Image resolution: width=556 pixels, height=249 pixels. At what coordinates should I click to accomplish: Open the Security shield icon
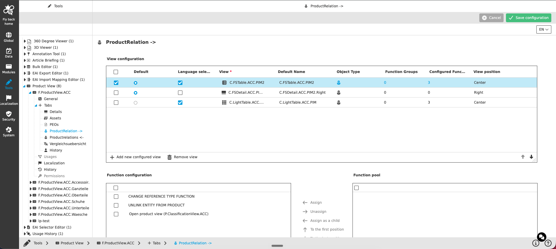pyautogui.click(x=9, y=114)
